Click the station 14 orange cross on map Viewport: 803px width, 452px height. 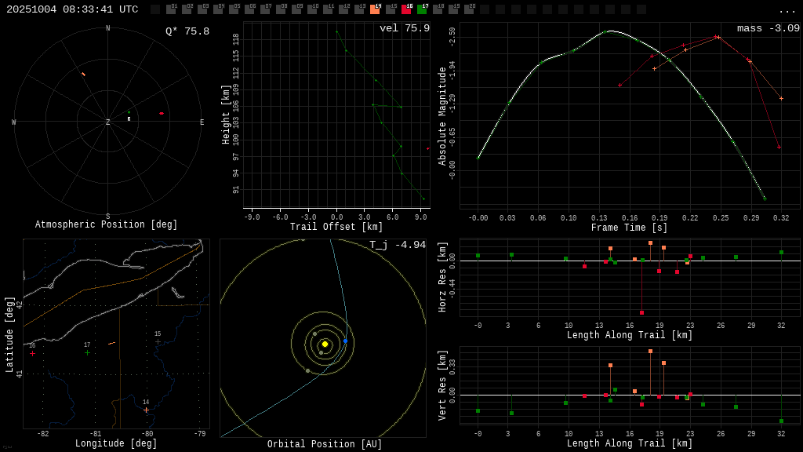[146, 410]
